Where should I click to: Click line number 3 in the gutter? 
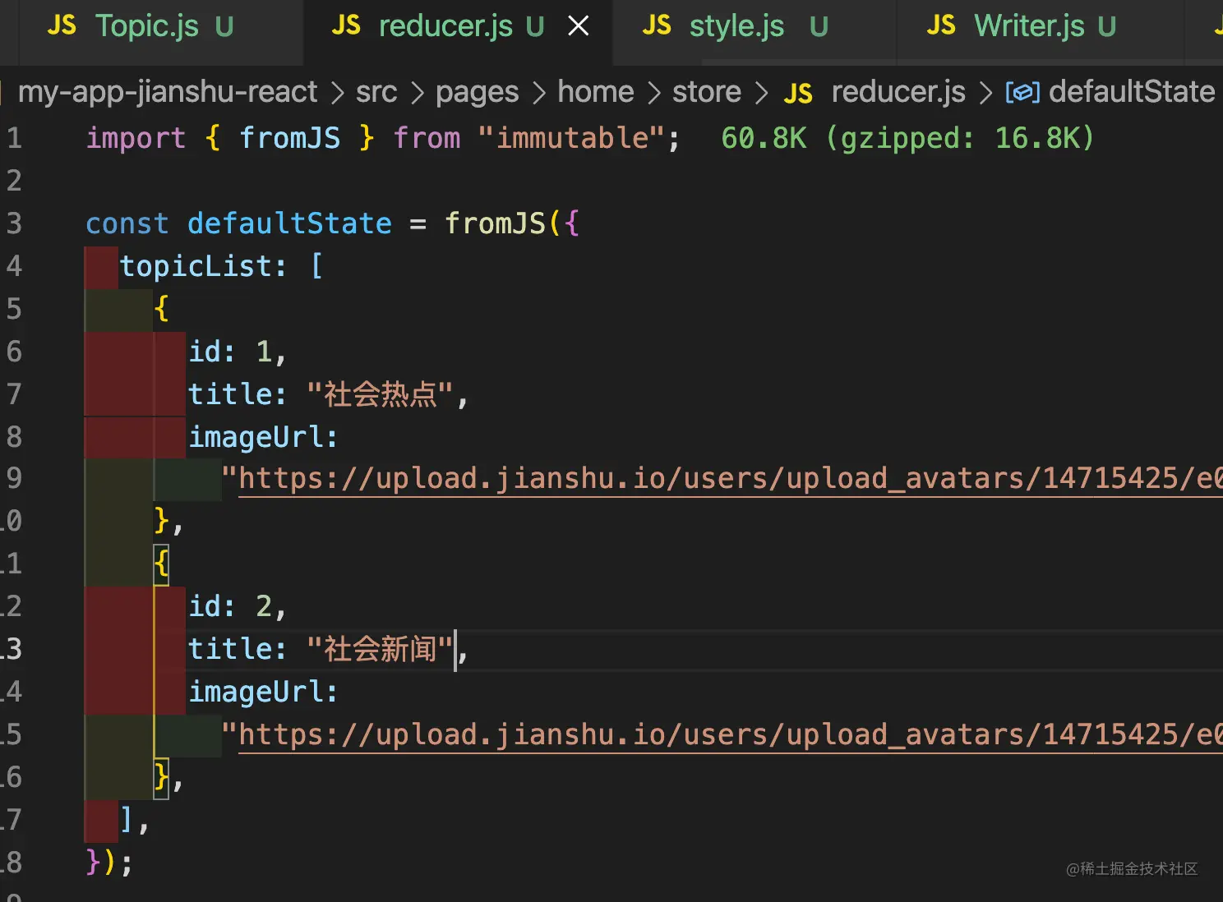pyautogui.click(x=14, y=223)
